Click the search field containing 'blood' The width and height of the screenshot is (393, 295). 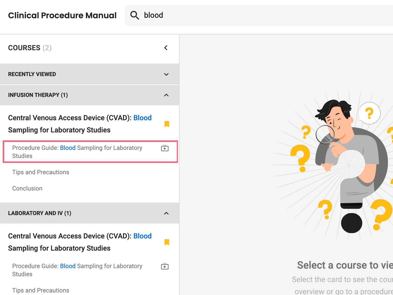pos(259,15)
